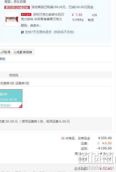Select the 领货码 tab

pyautogui.click(x=14, y=75)
